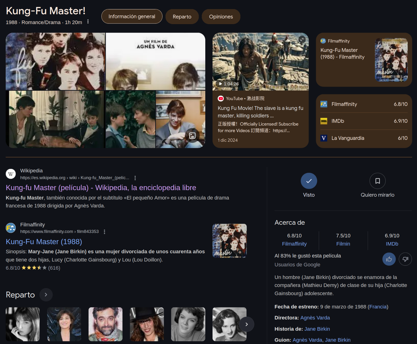Expand the Reparto section with the arrow
This screenshot has width=417, height=344.
coord(46,295)
